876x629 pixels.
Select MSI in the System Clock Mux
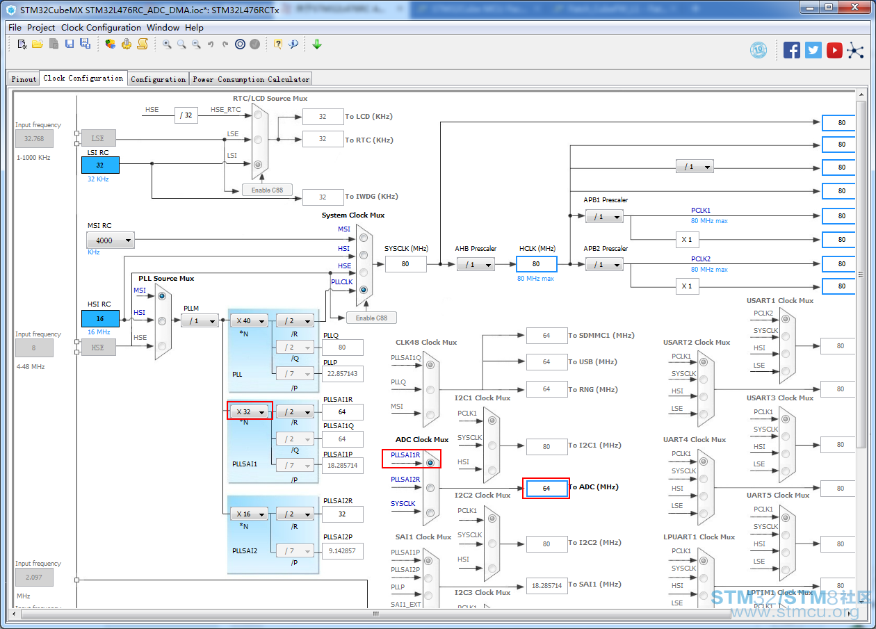coord(364,238)
